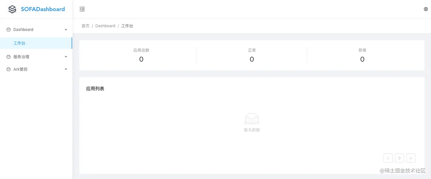The image size is (431, 179).
Task: Click the SOFADashboard stacked-layers logo icon
Action: tap(12, 9)
